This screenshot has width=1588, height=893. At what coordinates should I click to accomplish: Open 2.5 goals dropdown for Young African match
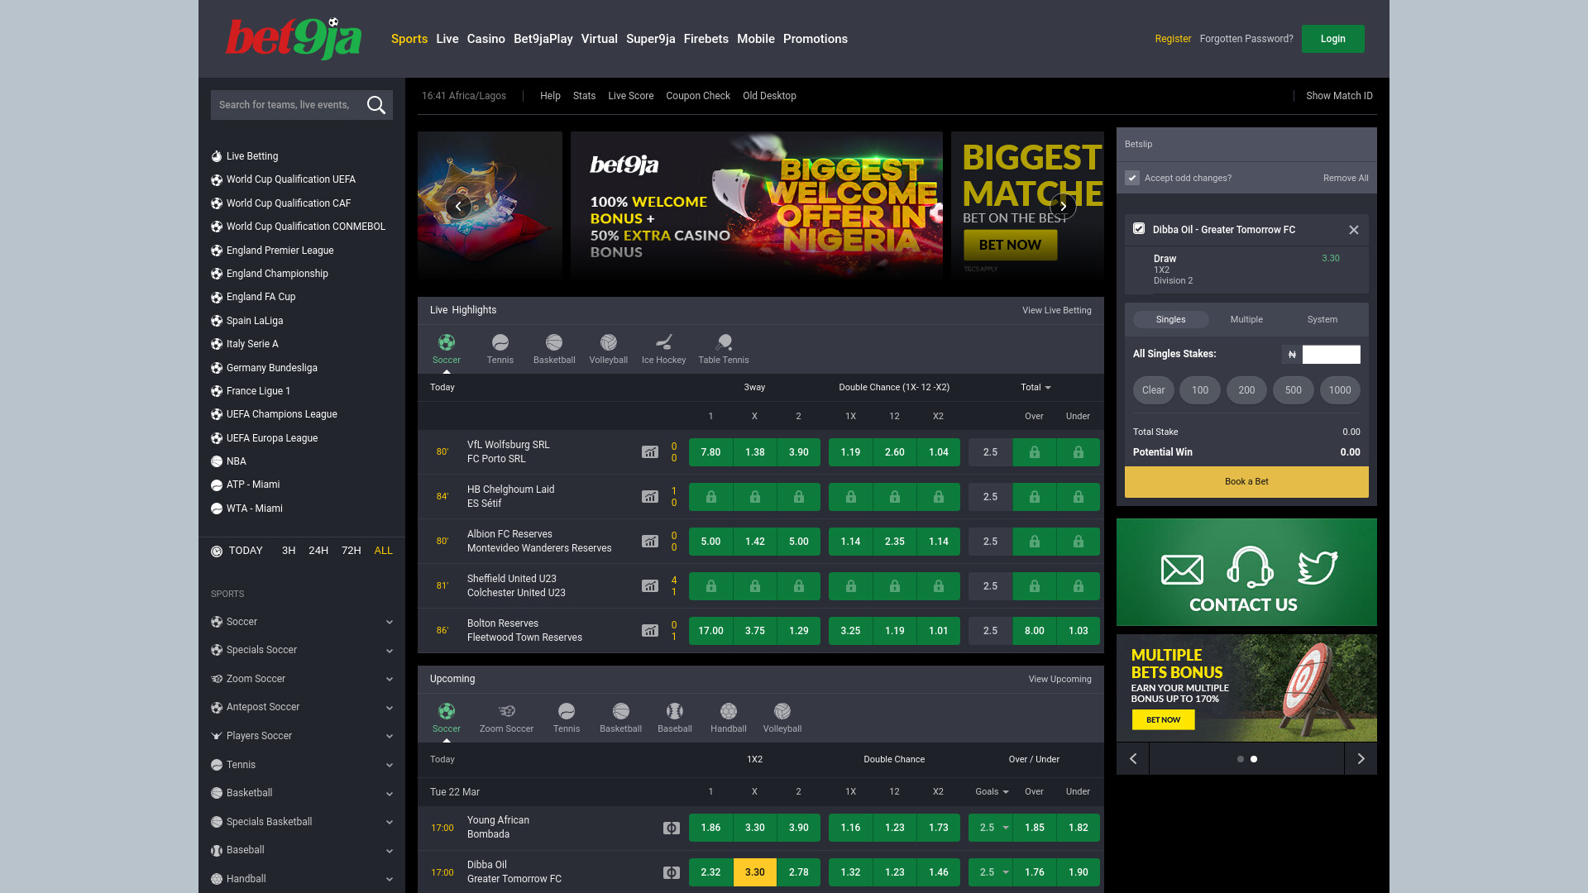(x=991, y=828)
